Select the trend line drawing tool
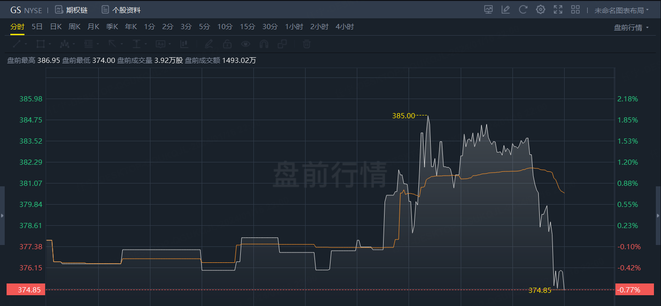This screenshot has height=306, width=661. 16,44
